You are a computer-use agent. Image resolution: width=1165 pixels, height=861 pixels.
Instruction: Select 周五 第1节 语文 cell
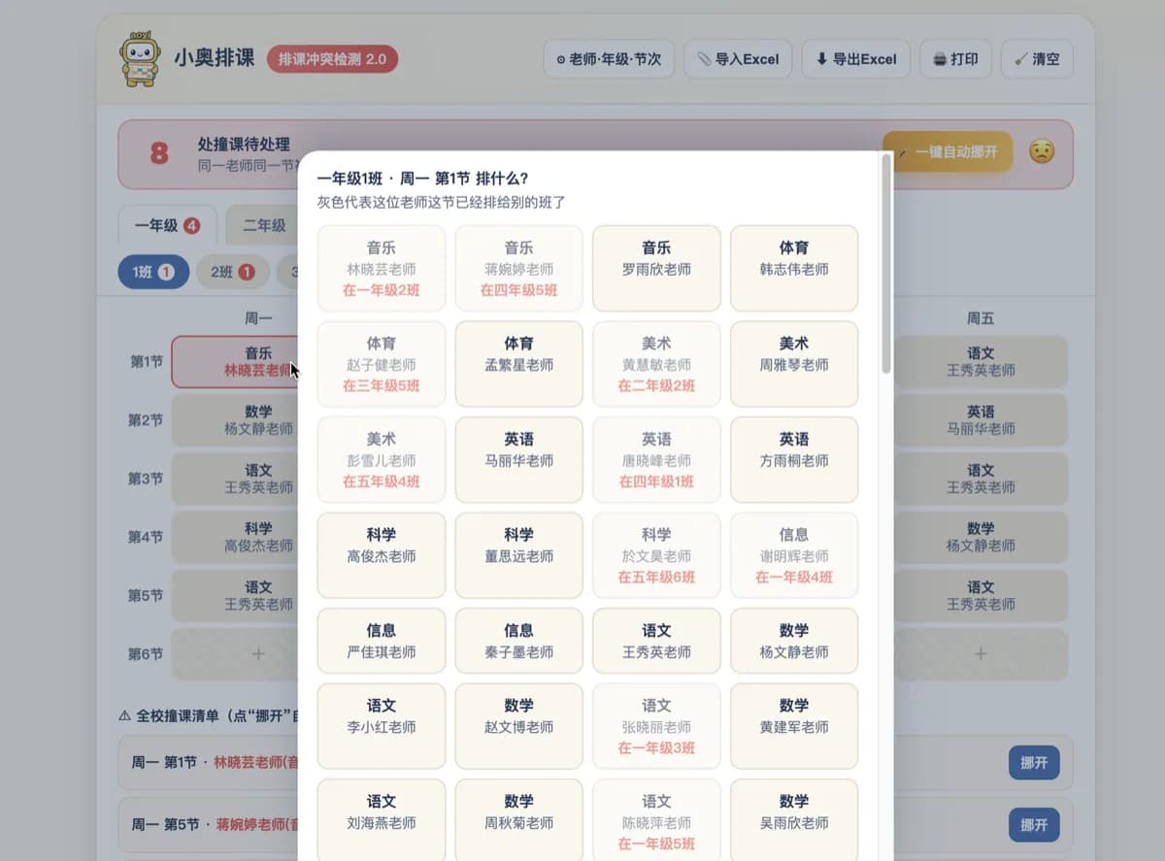tap(981, 362)
